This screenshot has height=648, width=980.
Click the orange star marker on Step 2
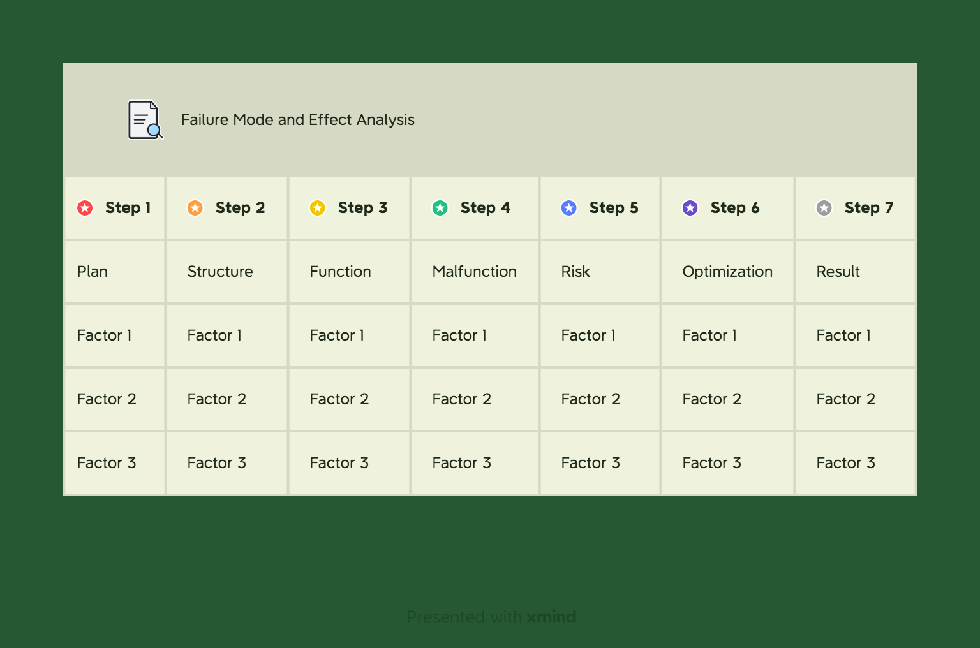click(195, 208)
